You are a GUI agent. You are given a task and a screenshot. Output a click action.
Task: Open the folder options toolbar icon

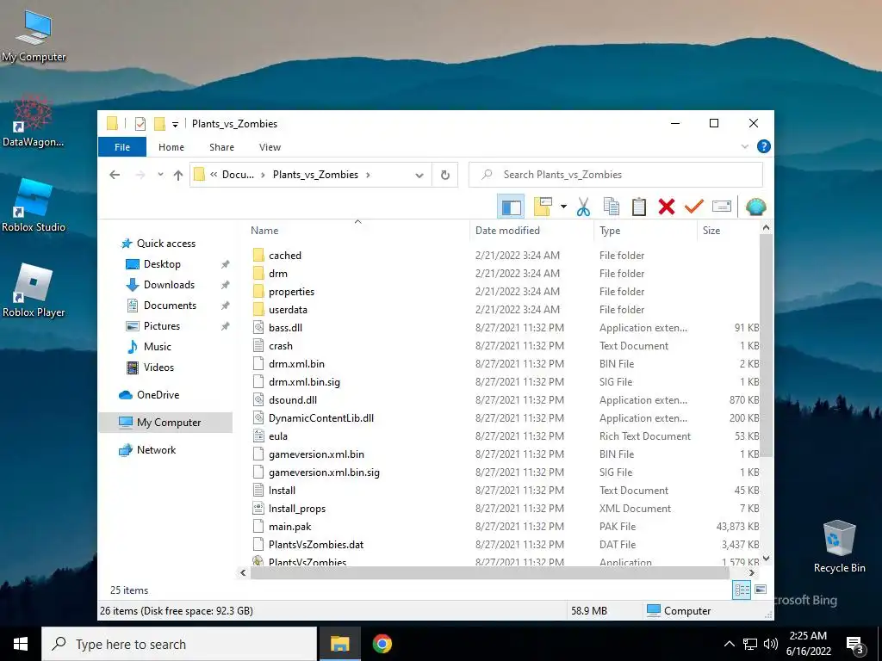click(x=543, y=207)
